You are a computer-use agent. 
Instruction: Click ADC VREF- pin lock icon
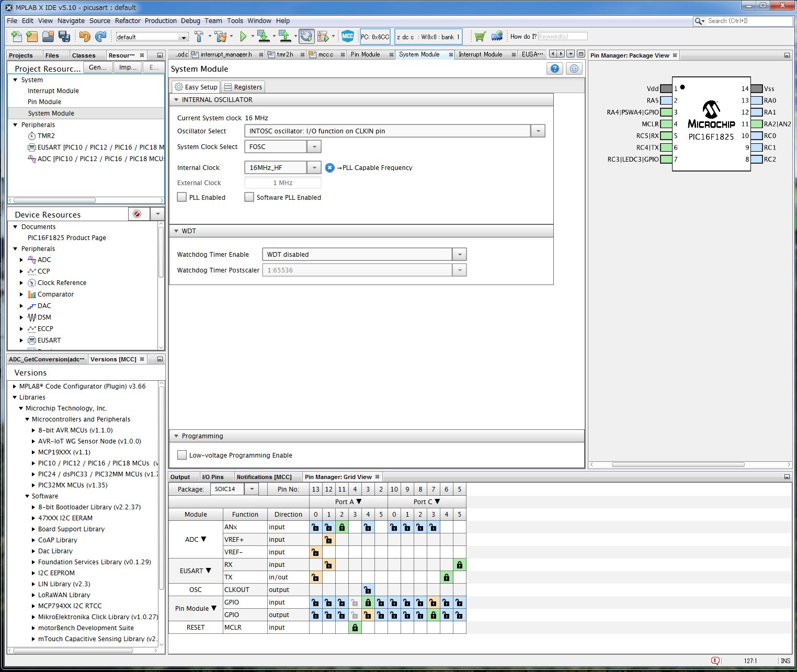point(316,552)
